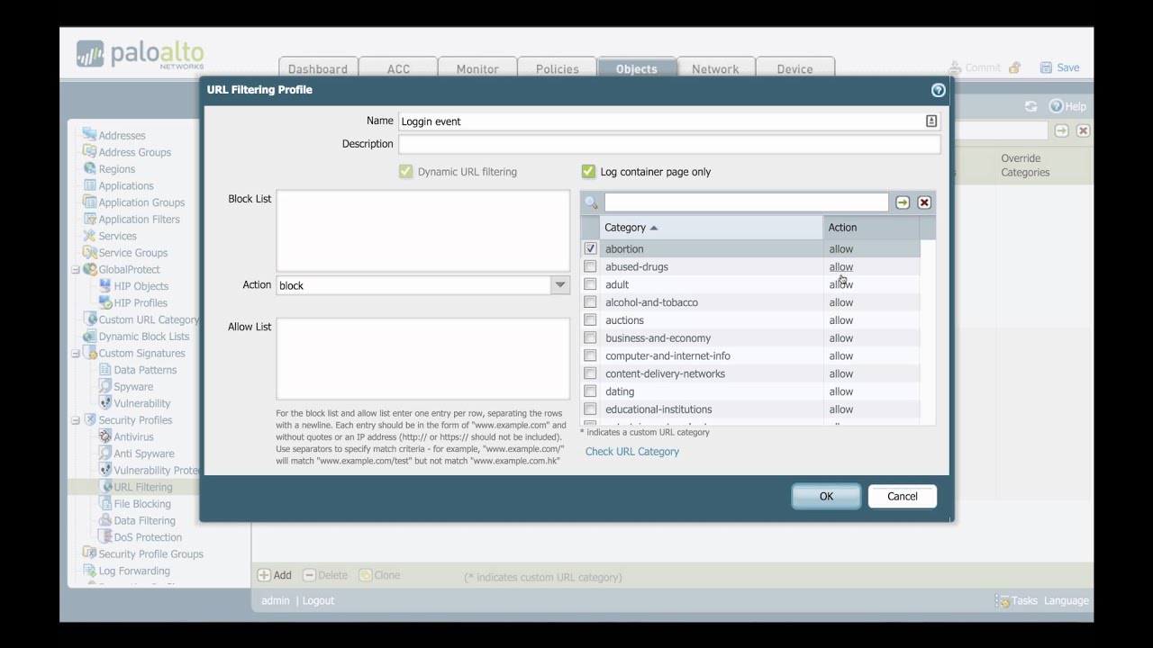Click the Add plus icon at bottom
Screen dimensions: 1153x648
pos(264,575)
